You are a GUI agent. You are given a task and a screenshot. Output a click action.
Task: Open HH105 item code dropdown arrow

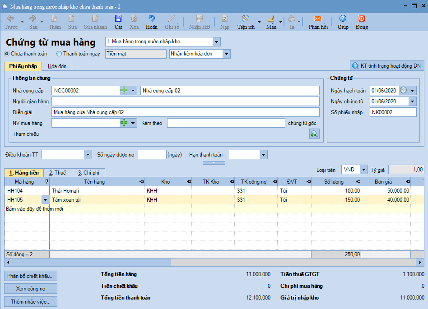[45, 200]
